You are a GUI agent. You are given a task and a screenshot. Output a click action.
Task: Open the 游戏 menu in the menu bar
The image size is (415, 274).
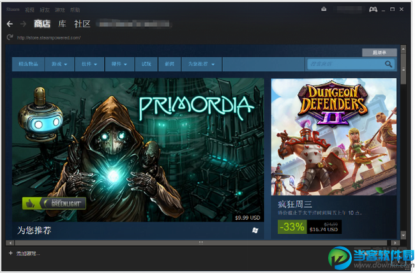[x=60, y=10]
